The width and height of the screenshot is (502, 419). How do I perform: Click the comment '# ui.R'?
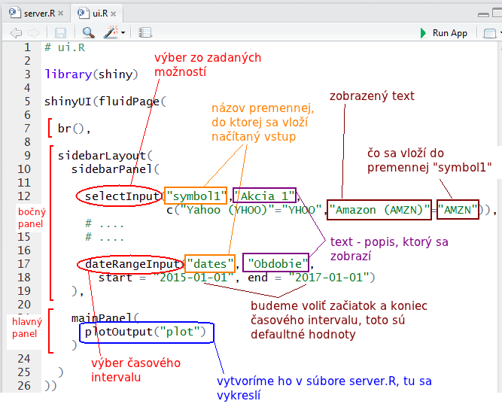pos(65,47)
